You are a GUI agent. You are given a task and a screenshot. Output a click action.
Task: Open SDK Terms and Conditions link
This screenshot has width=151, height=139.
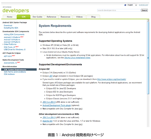point(15,72)
